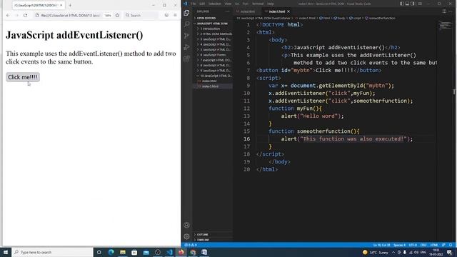This screenshot has width=457, height=257.
Task: Open Mail app from taskbar
Action: pos(146,252)
